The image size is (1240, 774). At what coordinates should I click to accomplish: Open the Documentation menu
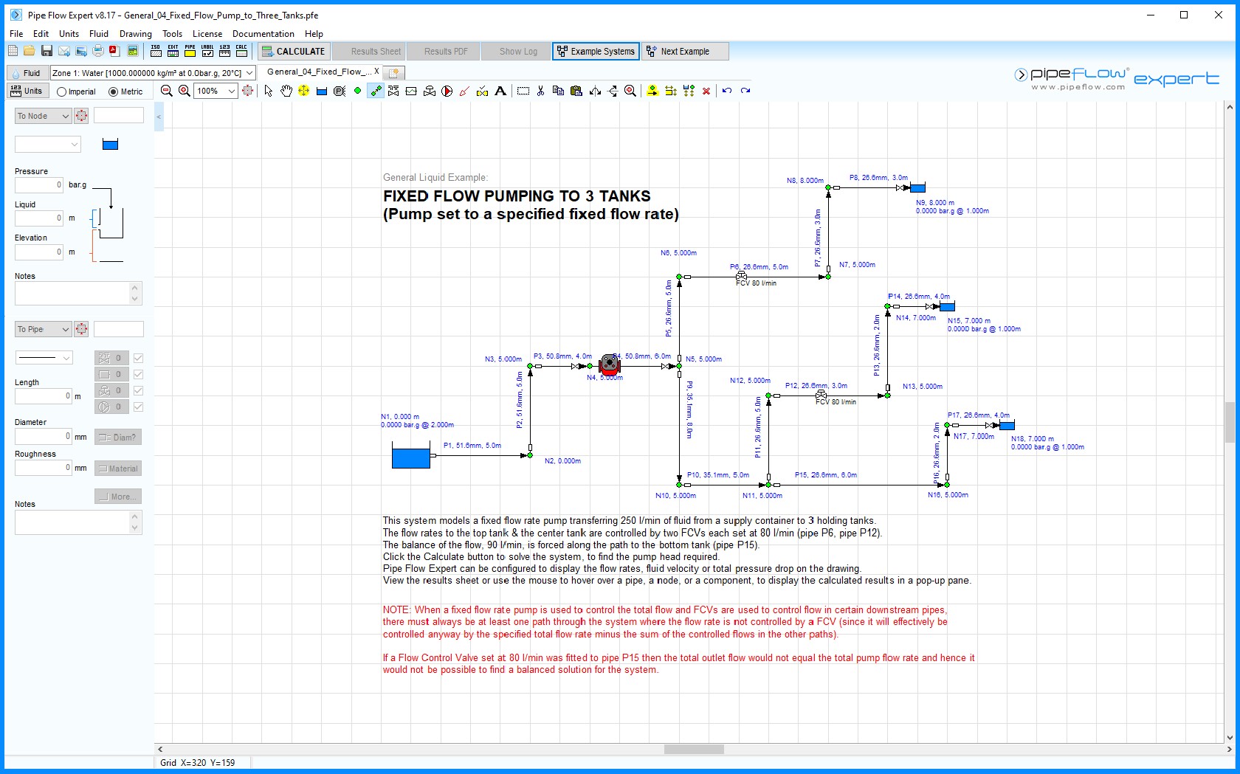(263, 34)
